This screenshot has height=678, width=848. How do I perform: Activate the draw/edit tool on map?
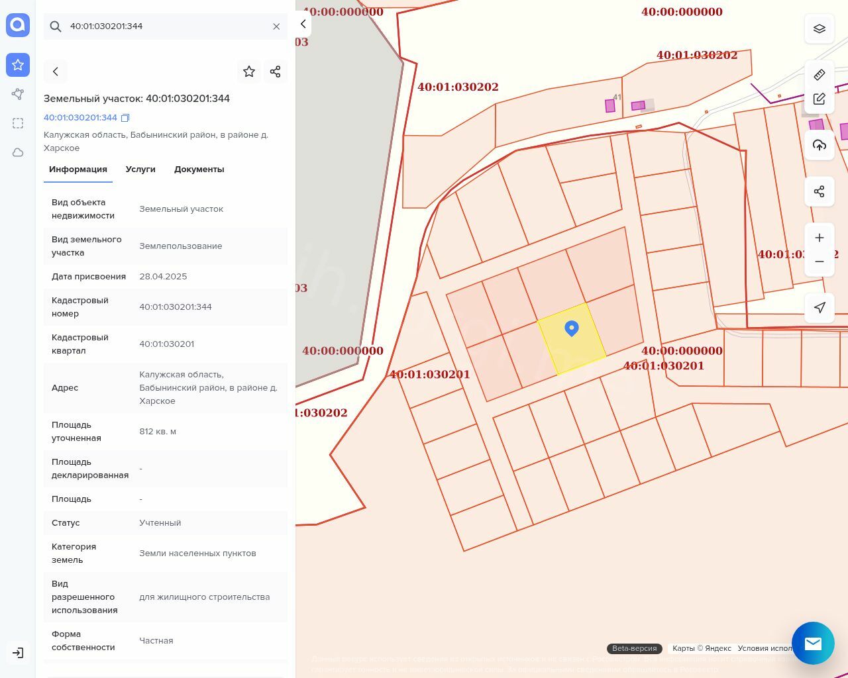tap(819, 99)
